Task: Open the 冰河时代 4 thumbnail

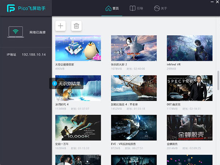Action: (78, 88)
